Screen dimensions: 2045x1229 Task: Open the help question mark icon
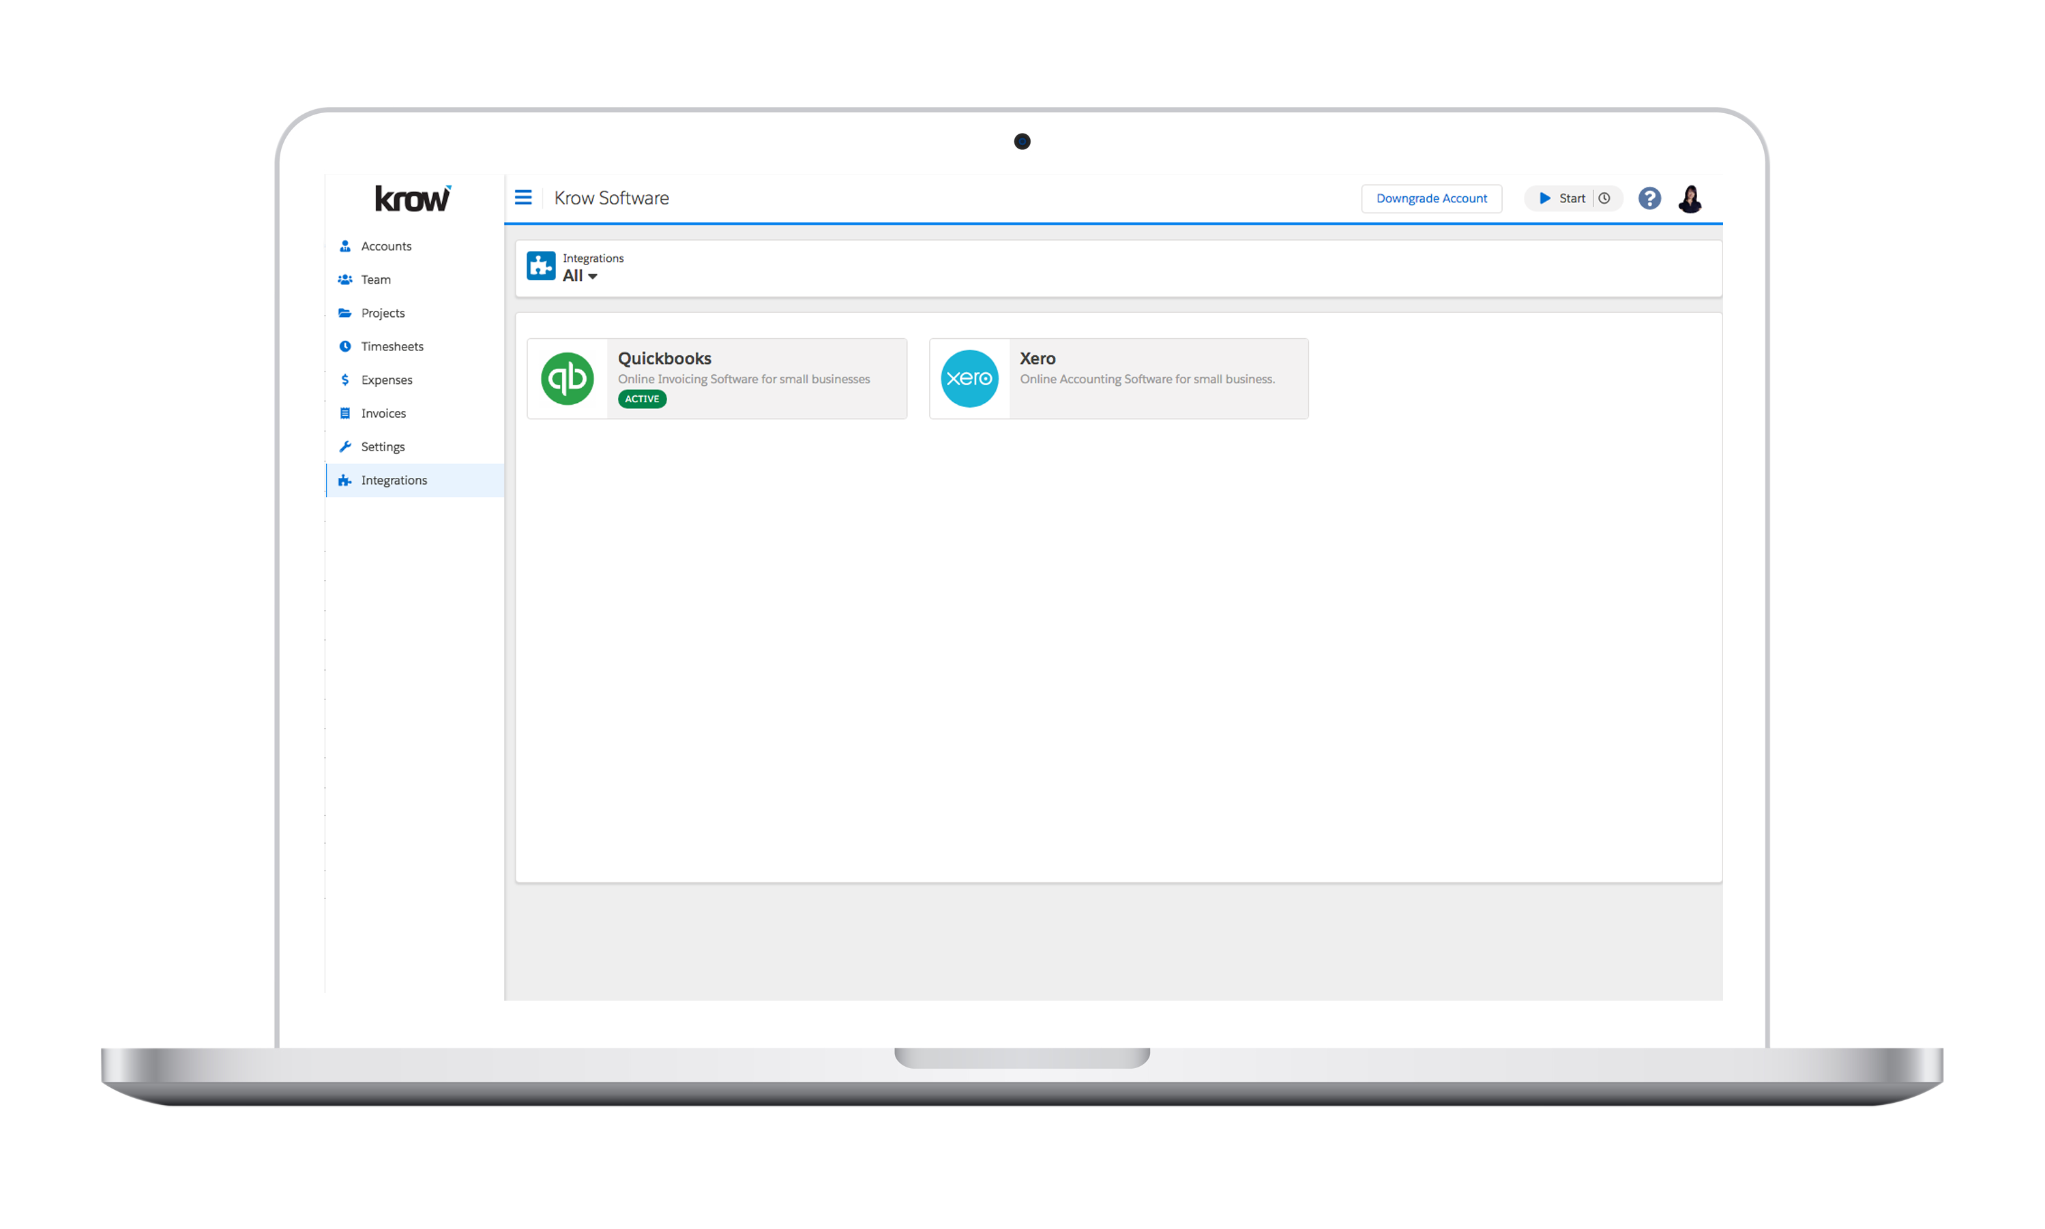(1649, 199)
